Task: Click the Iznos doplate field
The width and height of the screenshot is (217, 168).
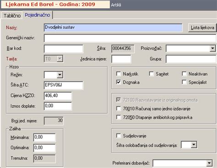Action: click(58, 106)
